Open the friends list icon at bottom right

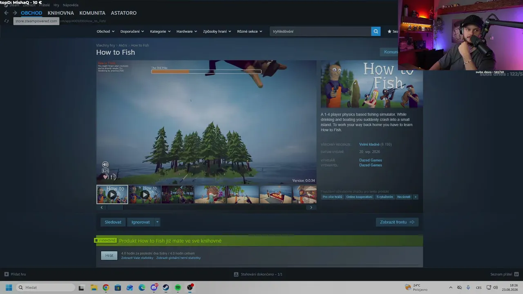[516, 274]
